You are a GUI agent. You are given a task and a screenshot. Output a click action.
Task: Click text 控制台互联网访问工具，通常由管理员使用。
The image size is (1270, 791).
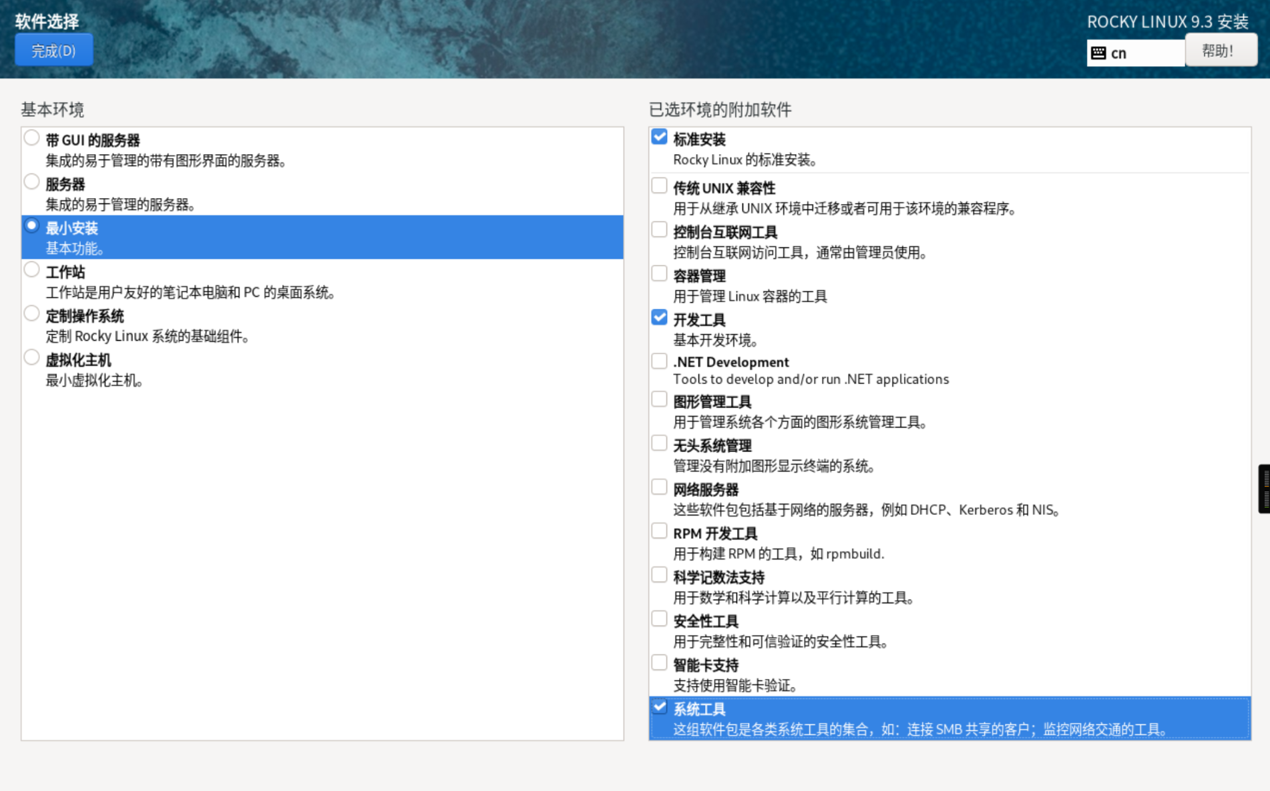coord(801,253)
